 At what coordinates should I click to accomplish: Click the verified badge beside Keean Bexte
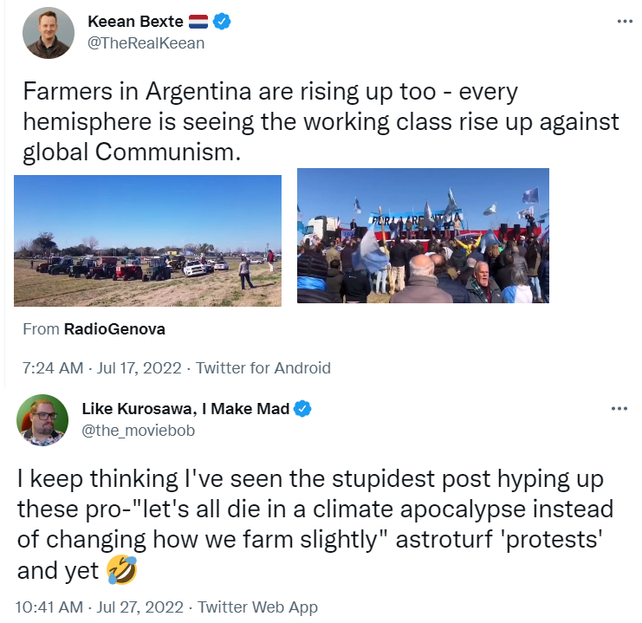[224, 22]
